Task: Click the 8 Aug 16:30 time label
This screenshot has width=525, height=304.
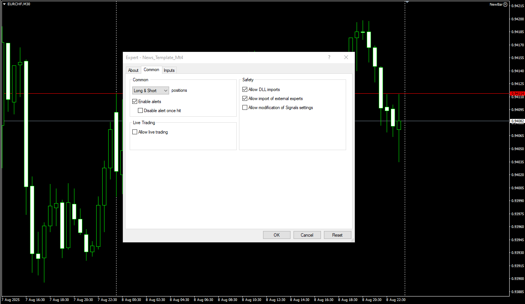Action: coord(324,300)
